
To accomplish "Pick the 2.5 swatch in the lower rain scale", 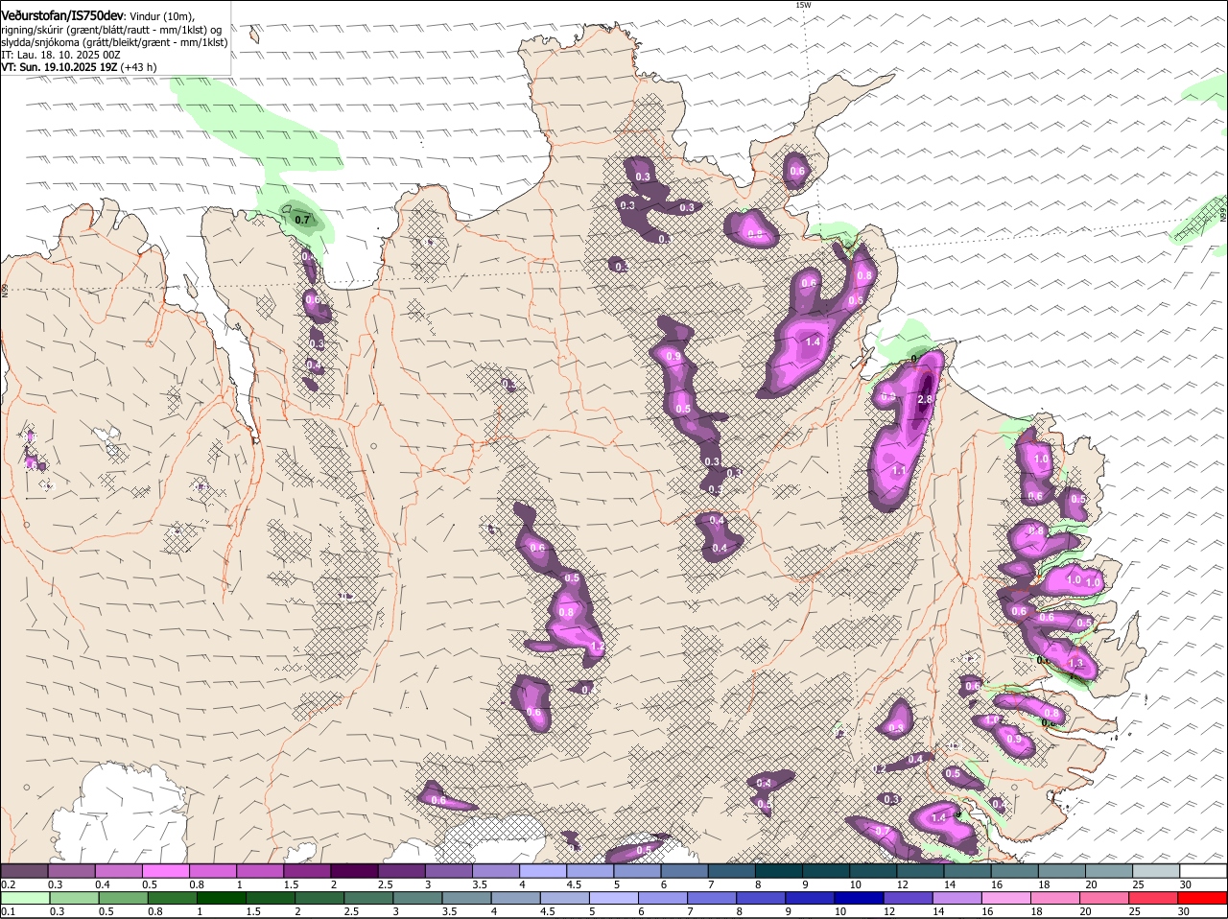I will click(x=369, y=898).
